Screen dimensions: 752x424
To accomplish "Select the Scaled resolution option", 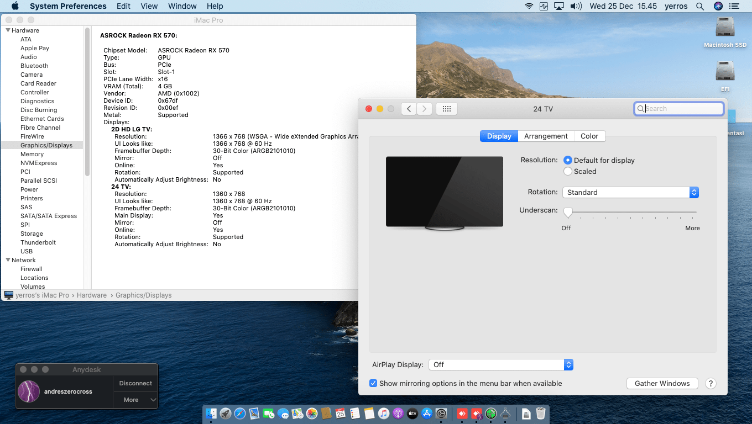I will (x=568, y=172).
